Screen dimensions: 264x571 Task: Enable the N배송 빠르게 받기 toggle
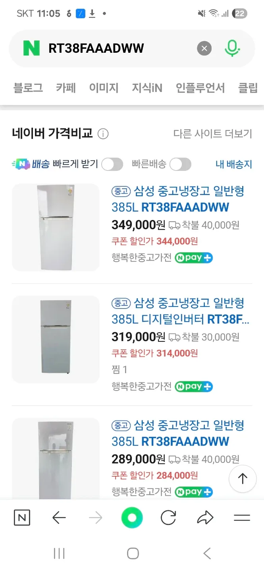(112, 164)
